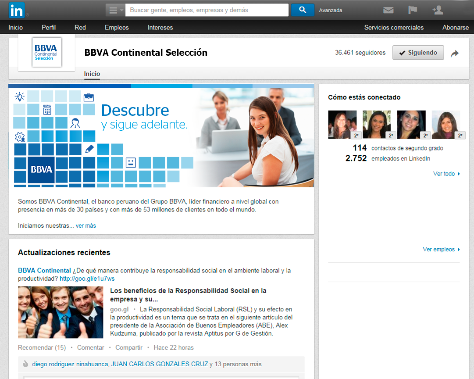This screenshot has height=379, width=474.
Task: Open JUAN CARLOS GONZALES CRUZ profile
Action: pos(160,364)
